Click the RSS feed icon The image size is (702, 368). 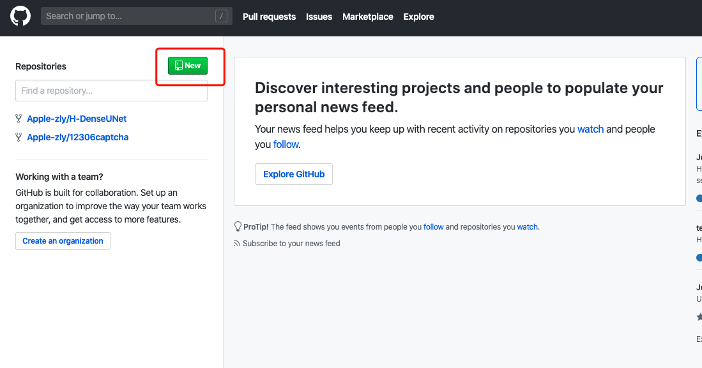point(237,243)
